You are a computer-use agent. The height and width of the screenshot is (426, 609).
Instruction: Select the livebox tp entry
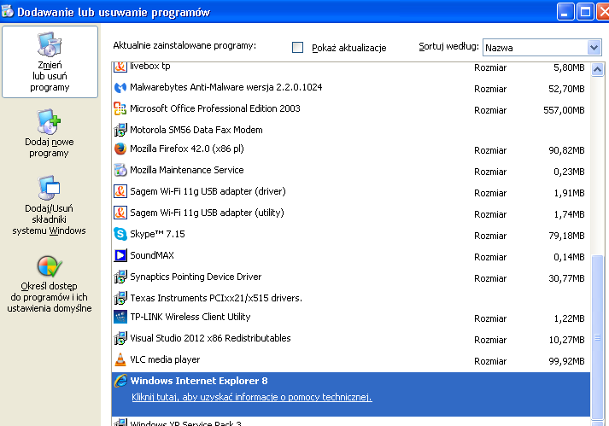coord(351,67)
